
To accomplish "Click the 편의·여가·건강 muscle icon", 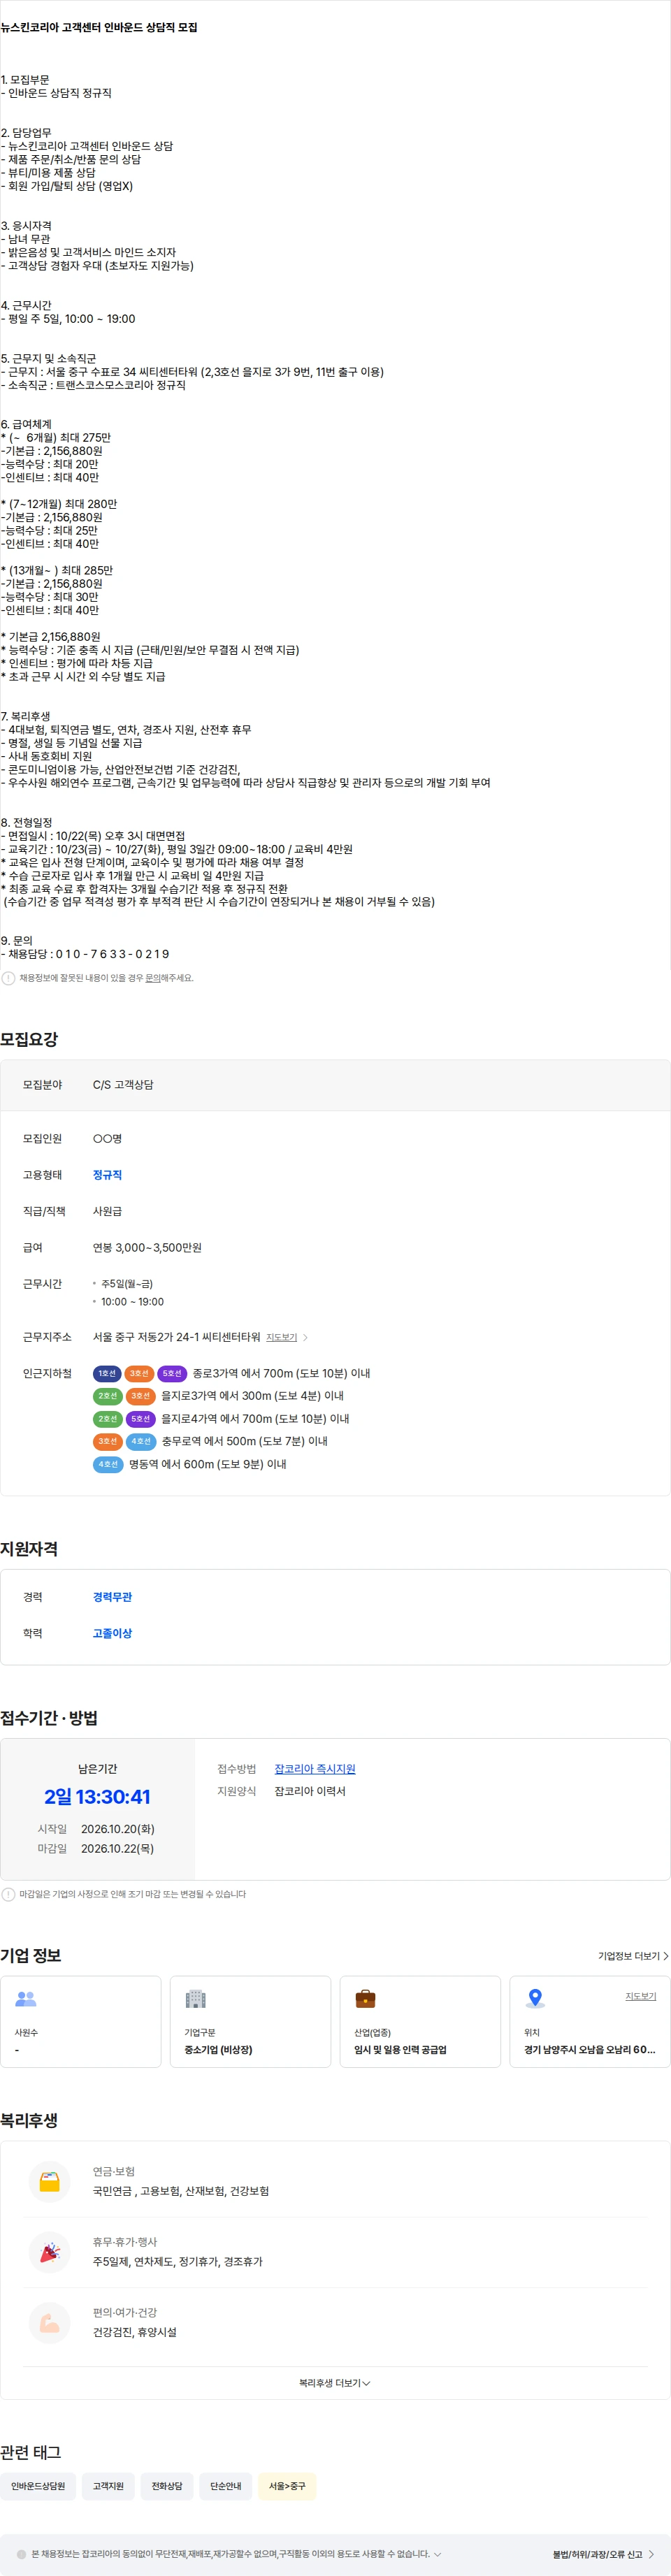I will click(49, 2323).
